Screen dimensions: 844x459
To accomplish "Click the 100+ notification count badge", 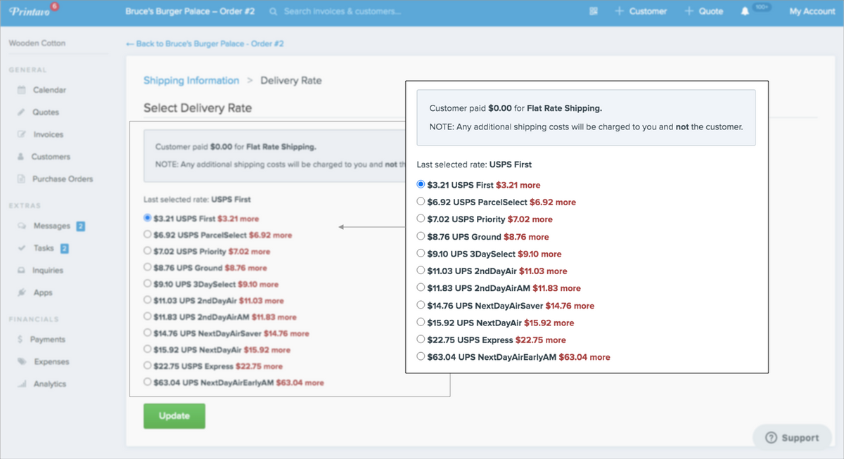I will [x=762, y=6].
